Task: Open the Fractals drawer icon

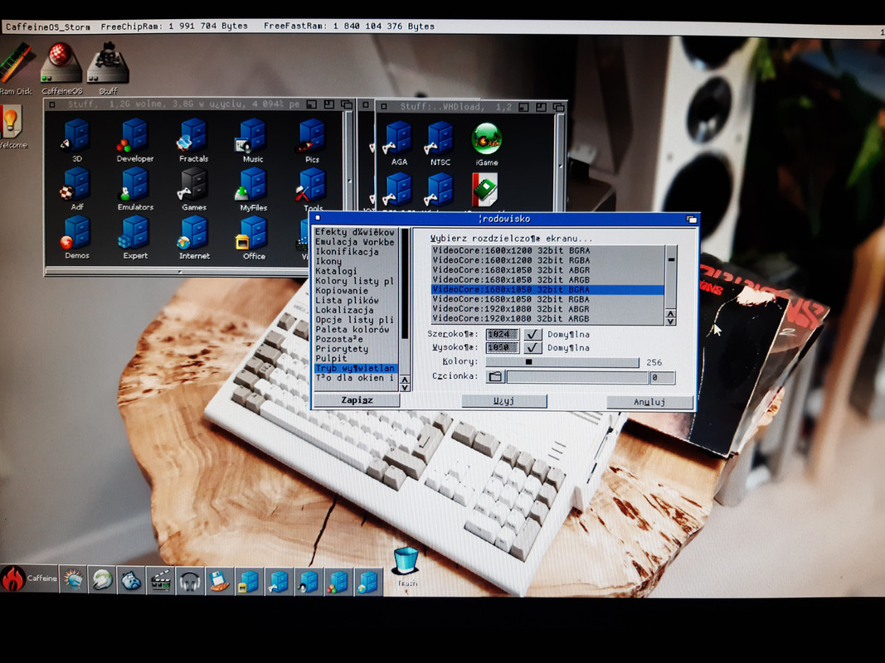Action: [193, 135]
